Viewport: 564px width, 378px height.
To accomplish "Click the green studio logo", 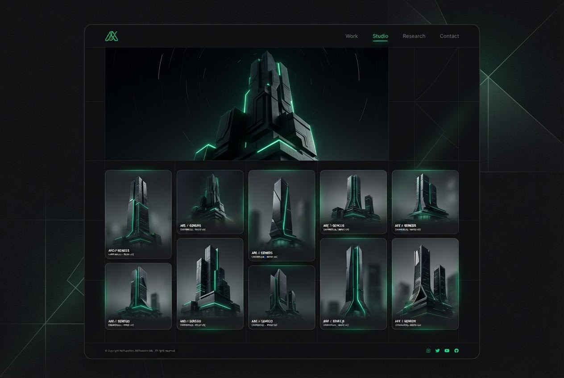I will 112,36.
